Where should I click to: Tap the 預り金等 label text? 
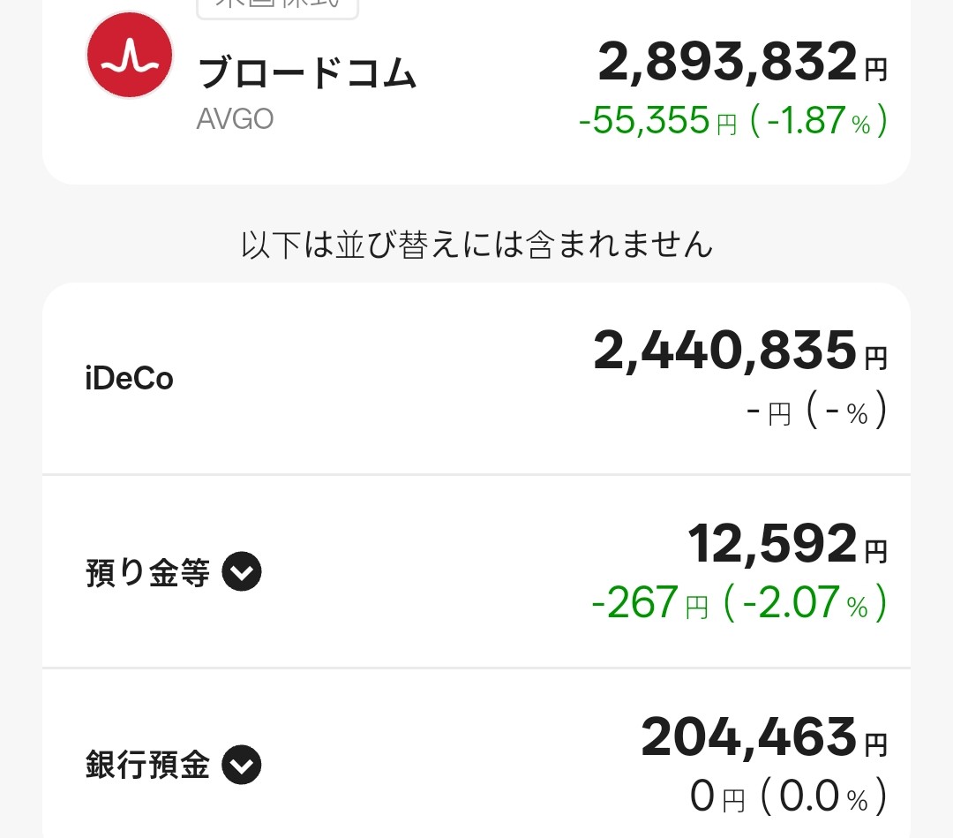[147, 574]
